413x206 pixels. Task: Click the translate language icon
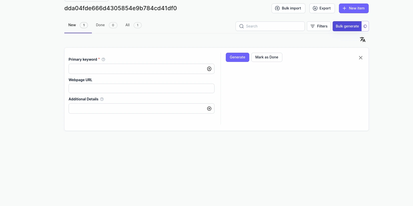pyautogui.click(x=362, y=39)
